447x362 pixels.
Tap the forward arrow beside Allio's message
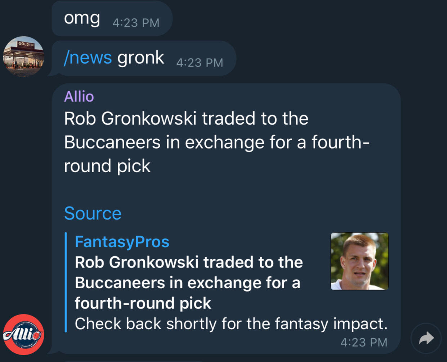pos(426,338)
